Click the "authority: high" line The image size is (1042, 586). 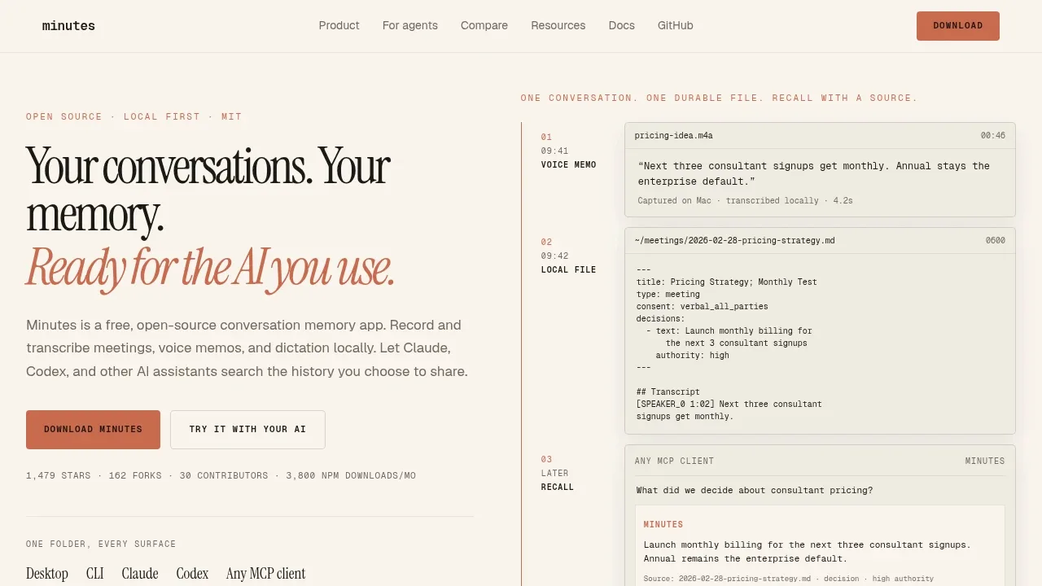[x=693, y=356]
